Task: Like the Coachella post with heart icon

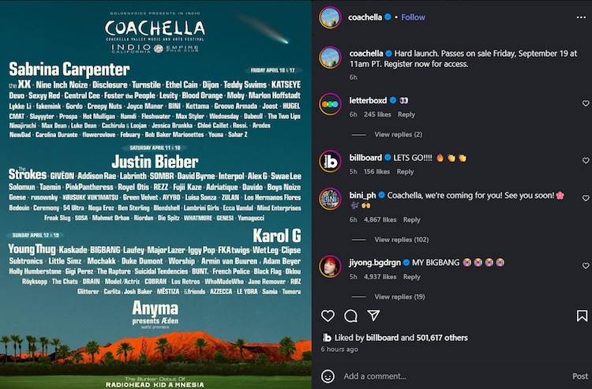Action: [328, 316]
